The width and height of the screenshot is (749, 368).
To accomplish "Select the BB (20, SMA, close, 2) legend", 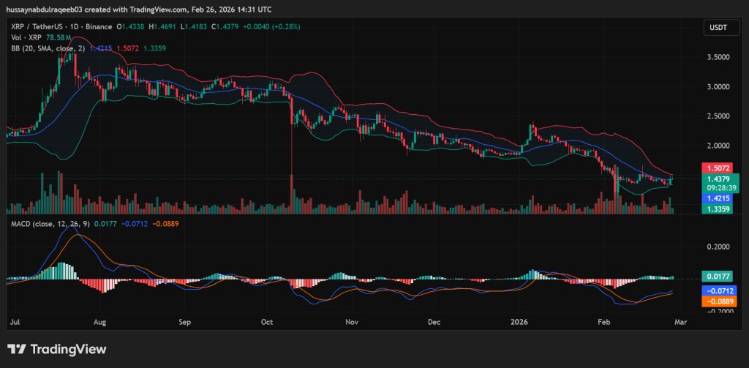I will (47, 48).
